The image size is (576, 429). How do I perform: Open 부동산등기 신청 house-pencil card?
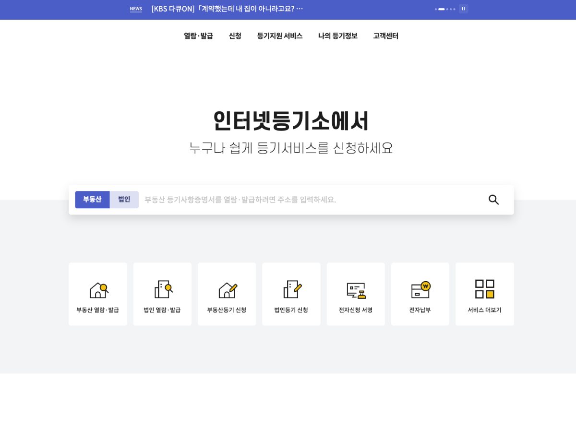tap(227, 294)
